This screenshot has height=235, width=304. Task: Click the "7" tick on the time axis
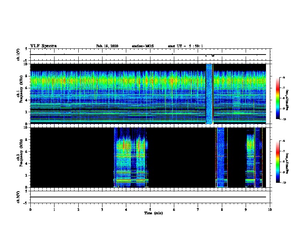click(x=198, y=210)
